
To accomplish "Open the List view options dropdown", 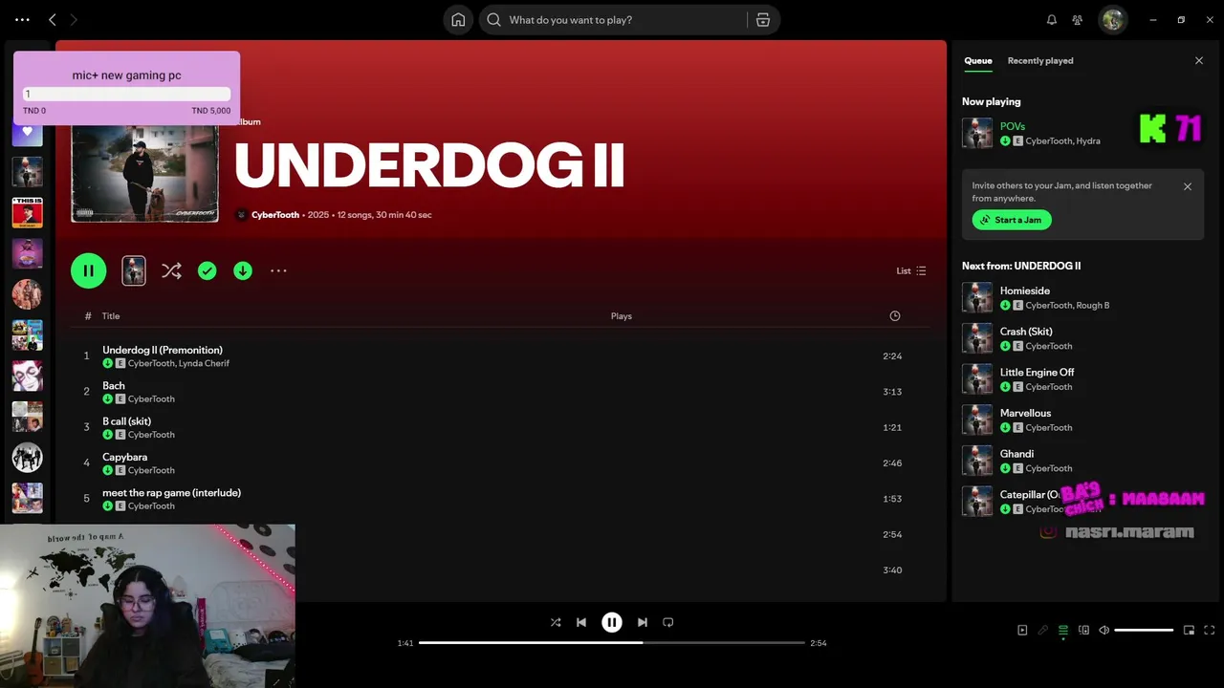I will click(x=911, y=271).
